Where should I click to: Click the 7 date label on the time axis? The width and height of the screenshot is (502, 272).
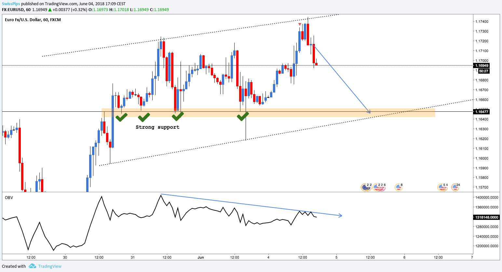[x=472, y=257]
